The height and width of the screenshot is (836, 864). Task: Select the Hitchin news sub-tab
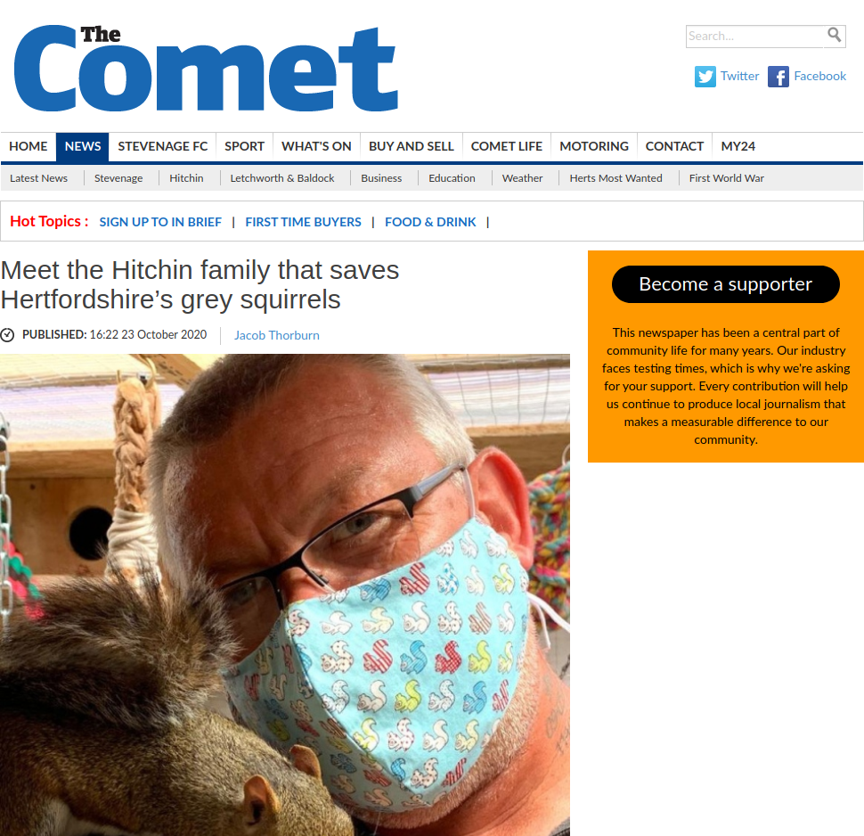tap(186, 178)
